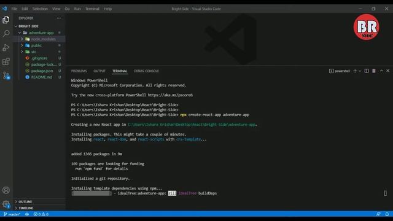Open the Terminal menu
This screenshot has width=393, height=221.
coord(92,9)
